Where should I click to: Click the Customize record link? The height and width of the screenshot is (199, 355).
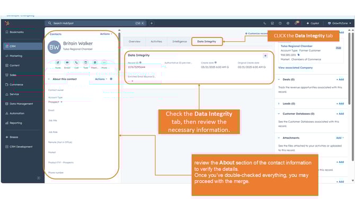256,33
